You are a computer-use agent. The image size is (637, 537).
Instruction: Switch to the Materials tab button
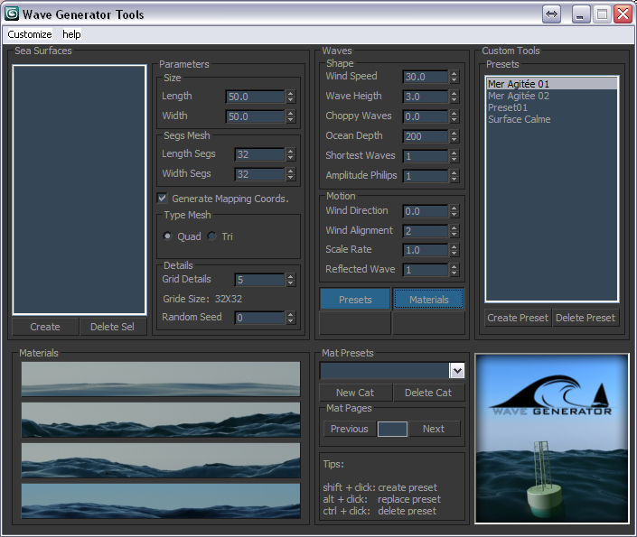428,300
